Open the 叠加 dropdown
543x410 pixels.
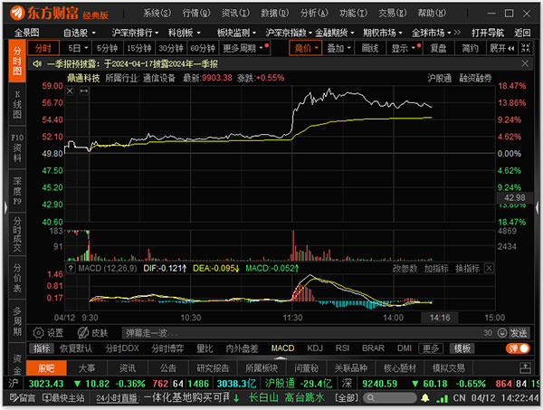coord(338,48)
